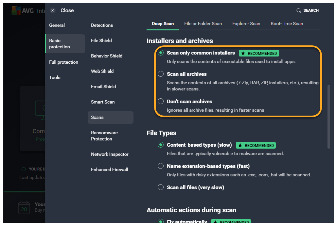This screenshot has height=226, width=336.
Task: Open Full protection settings category
Action: [x=63, y=62]
